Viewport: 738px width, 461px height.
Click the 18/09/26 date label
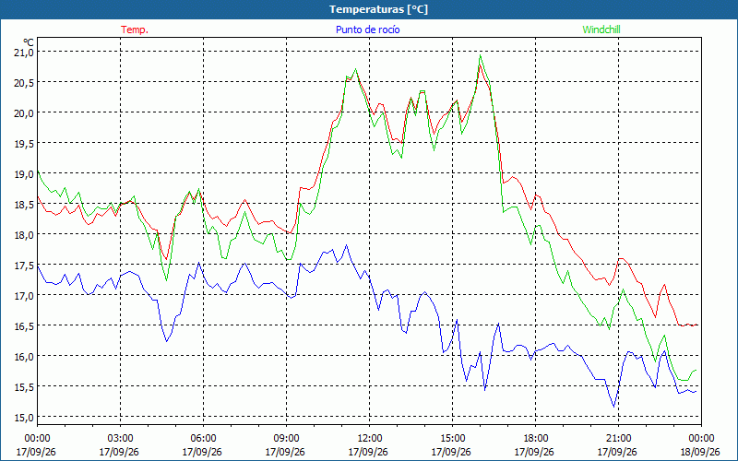point(701,452)
